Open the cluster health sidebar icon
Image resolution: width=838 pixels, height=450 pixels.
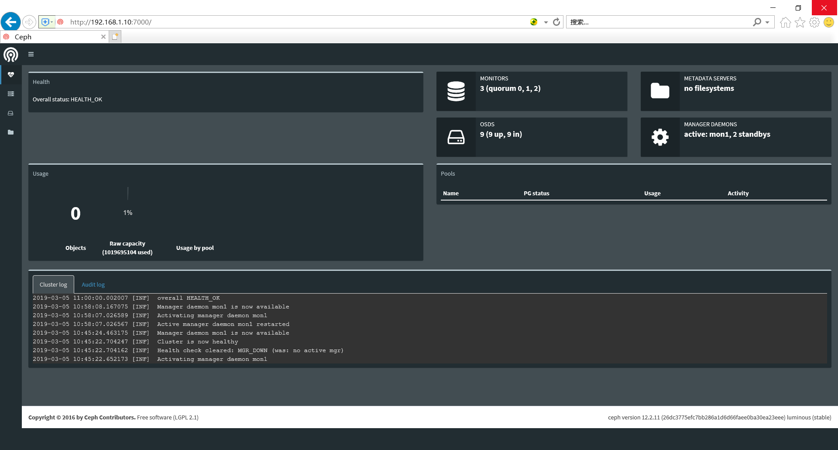11,75
